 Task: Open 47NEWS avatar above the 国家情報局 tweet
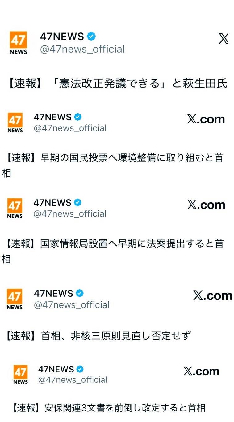[x=15, y=209]
